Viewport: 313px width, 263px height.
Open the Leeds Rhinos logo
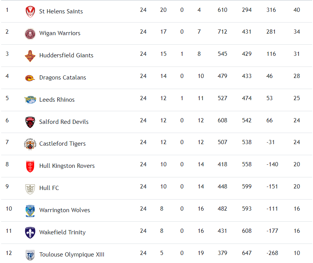(30, 100)
